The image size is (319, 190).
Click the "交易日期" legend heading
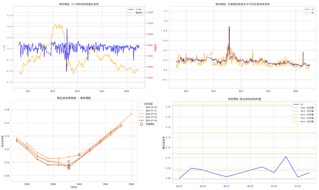click(x=148, y=104)
